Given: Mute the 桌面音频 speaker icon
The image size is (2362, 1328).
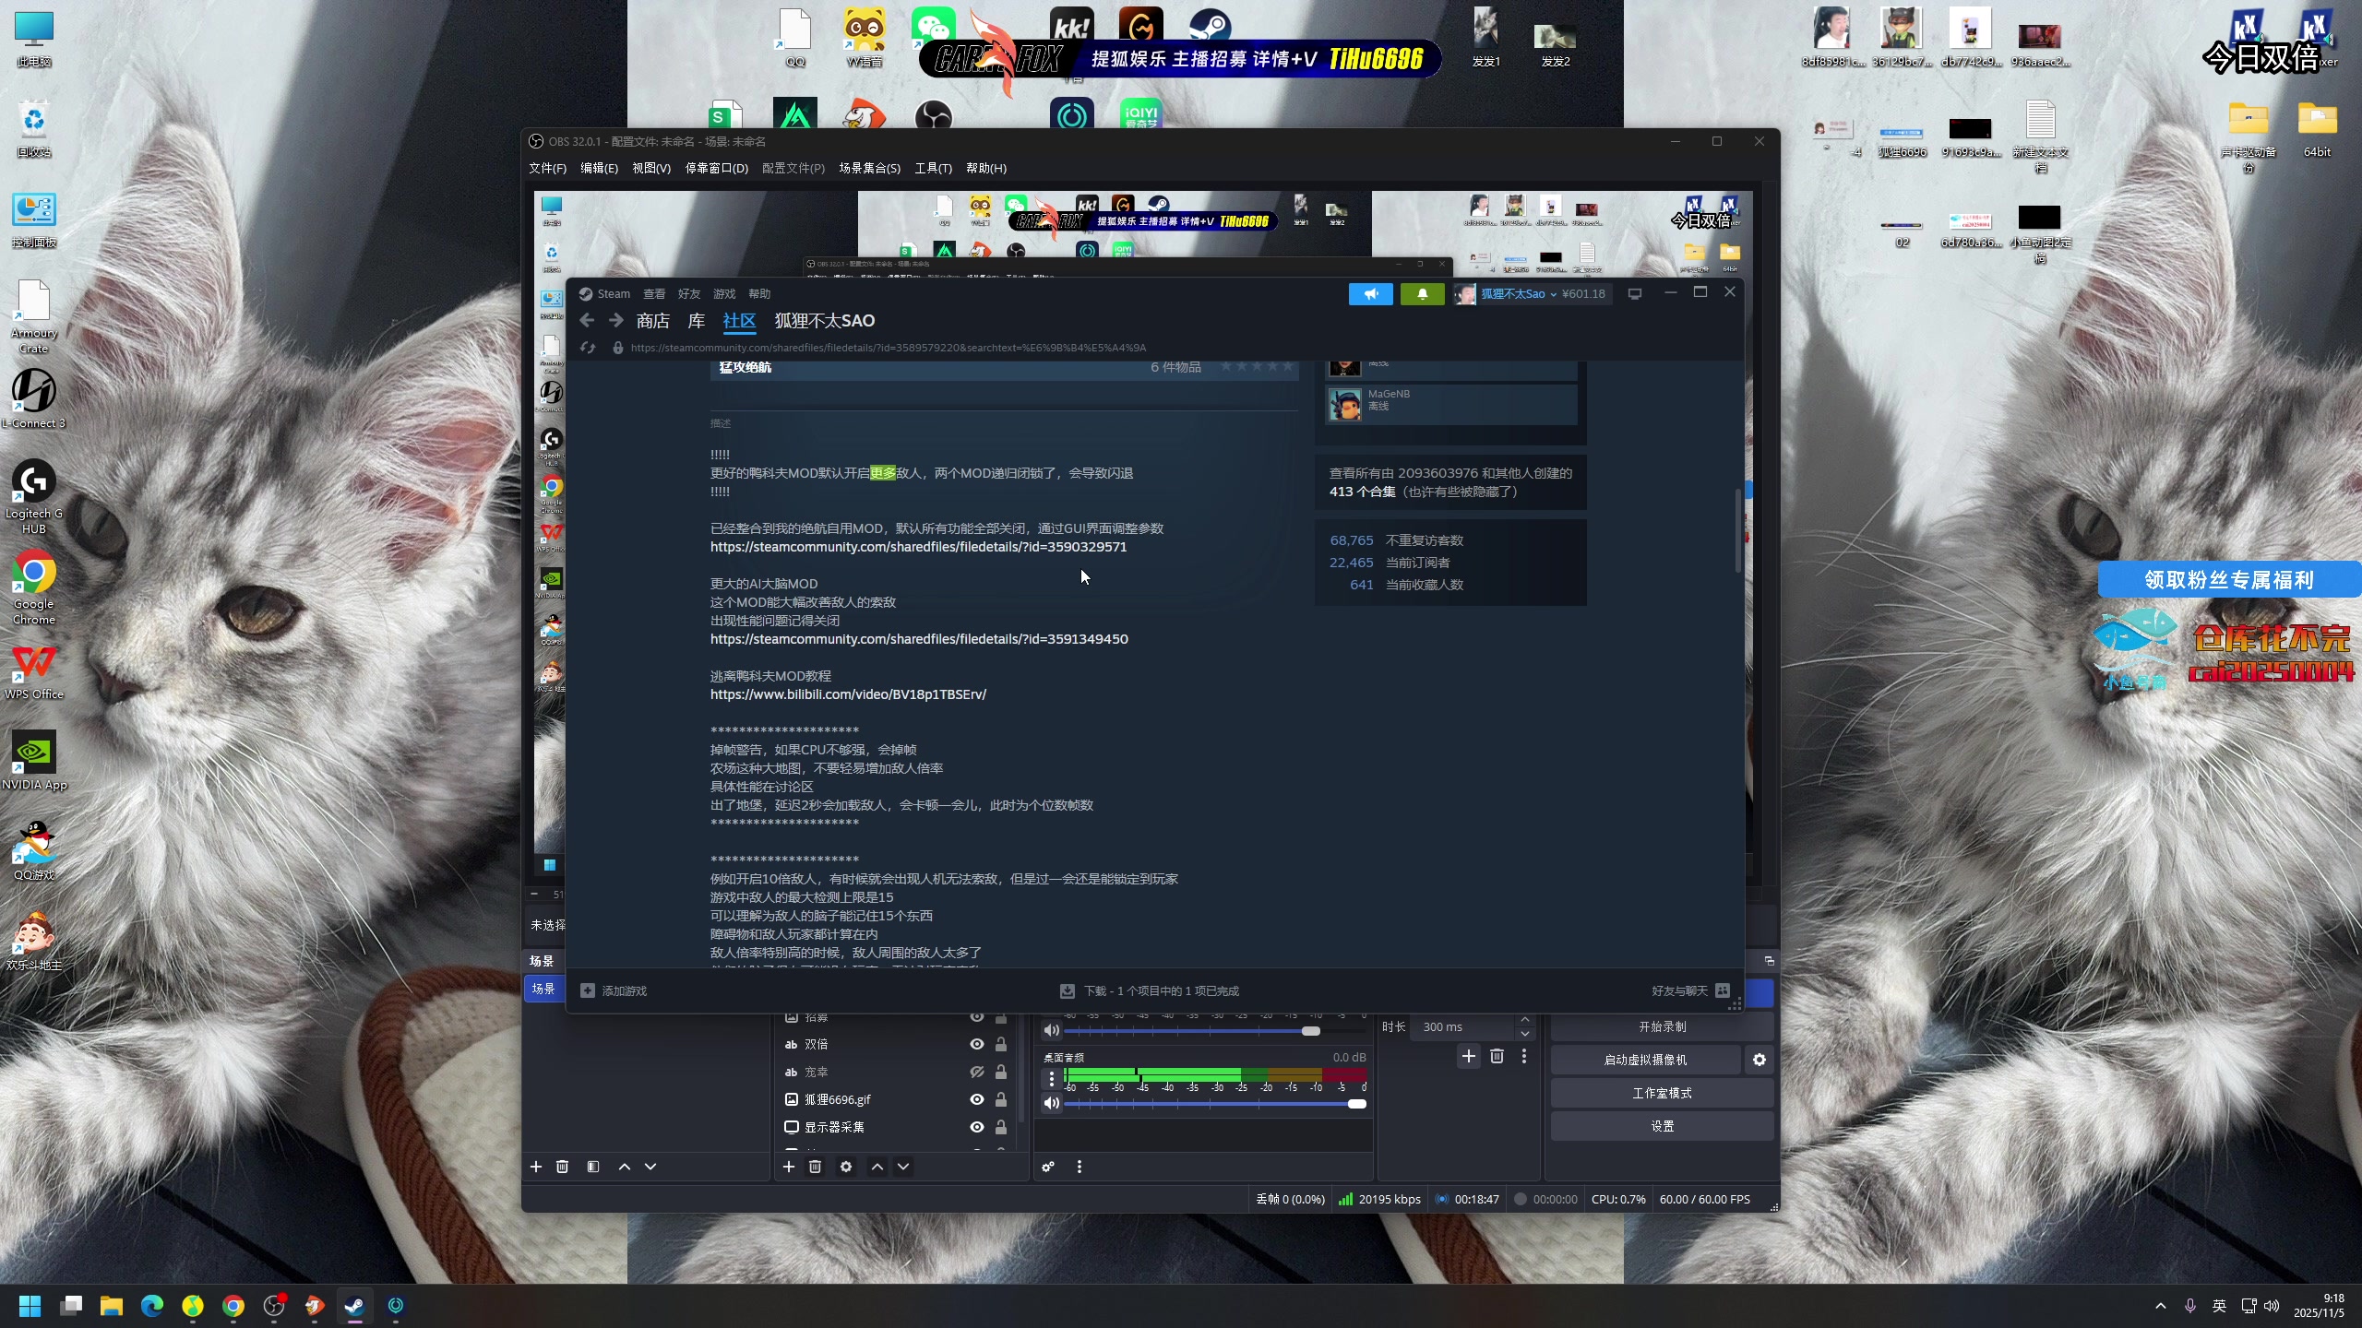Looking at the screenshot, I should coord(1051,1103).
